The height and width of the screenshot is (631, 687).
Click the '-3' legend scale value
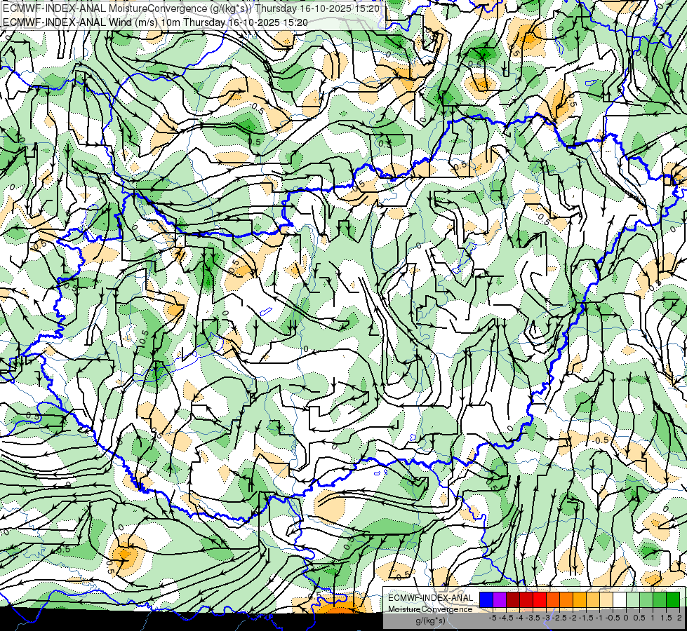coord(547,618)
